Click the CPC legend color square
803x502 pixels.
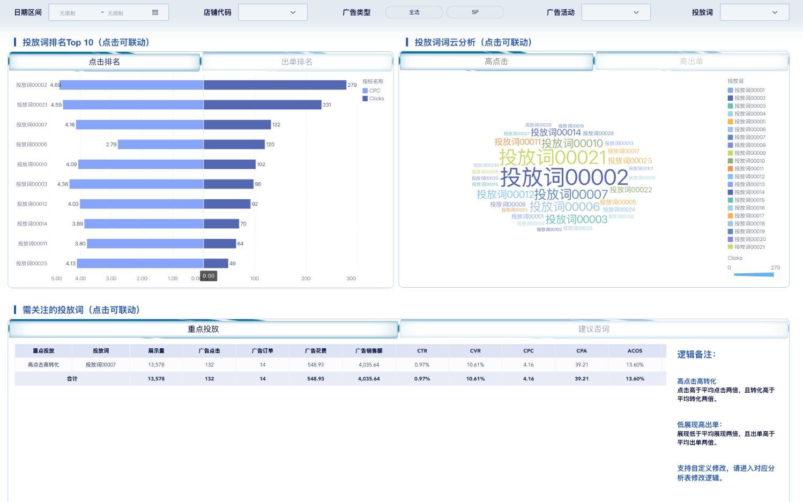tap(365, 91)
